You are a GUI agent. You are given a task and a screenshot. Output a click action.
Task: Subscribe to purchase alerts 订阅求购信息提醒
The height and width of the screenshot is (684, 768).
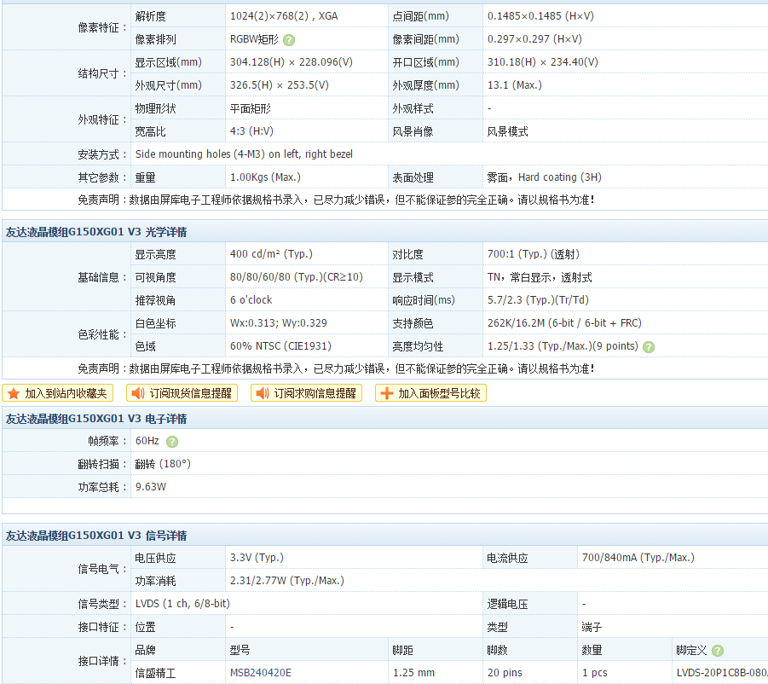coord(307,393)
